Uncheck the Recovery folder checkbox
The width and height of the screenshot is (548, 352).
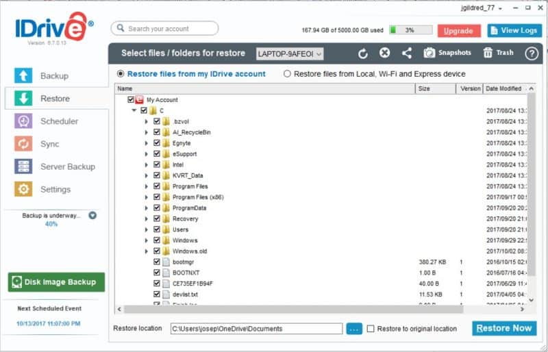(157, 218)
